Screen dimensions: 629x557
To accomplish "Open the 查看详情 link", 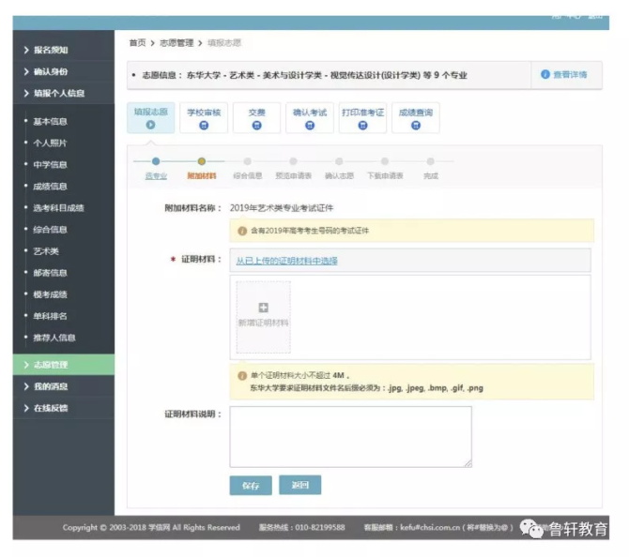I will click(x=570, y=74).
